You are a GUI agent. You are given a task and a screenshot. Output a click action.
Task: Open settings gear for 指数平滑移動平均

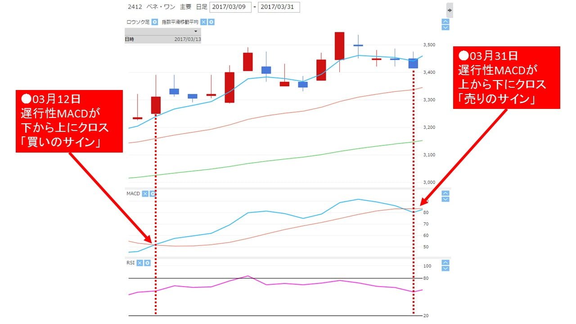click(x=211, y=22)
